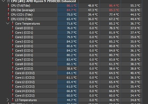
Task: Select the Core14 (CCD2) label
Action: click(x=25, y=91)
